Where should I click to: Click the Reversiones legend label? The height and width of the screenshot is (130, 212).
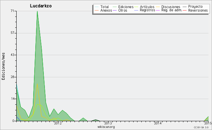click(x=198, y=10)
